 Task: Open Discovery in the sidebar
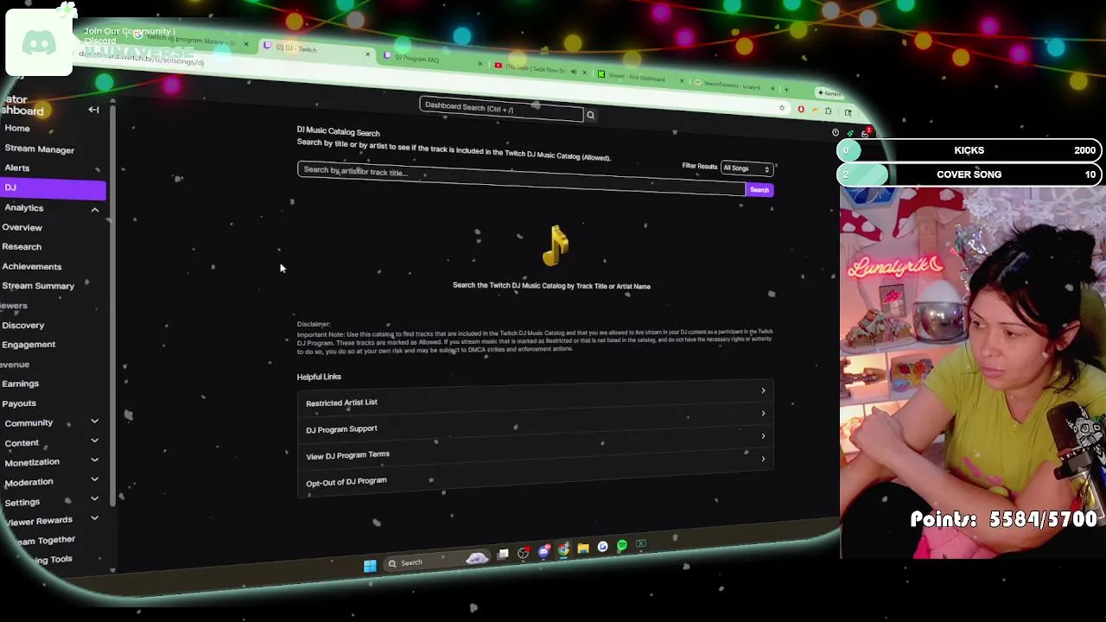pos(22,325)
